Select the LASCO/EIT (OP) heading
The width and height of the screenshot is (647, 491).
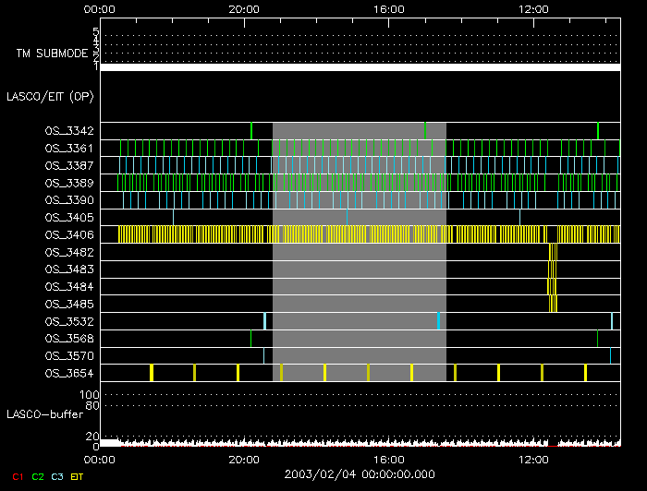pos(51,96)
